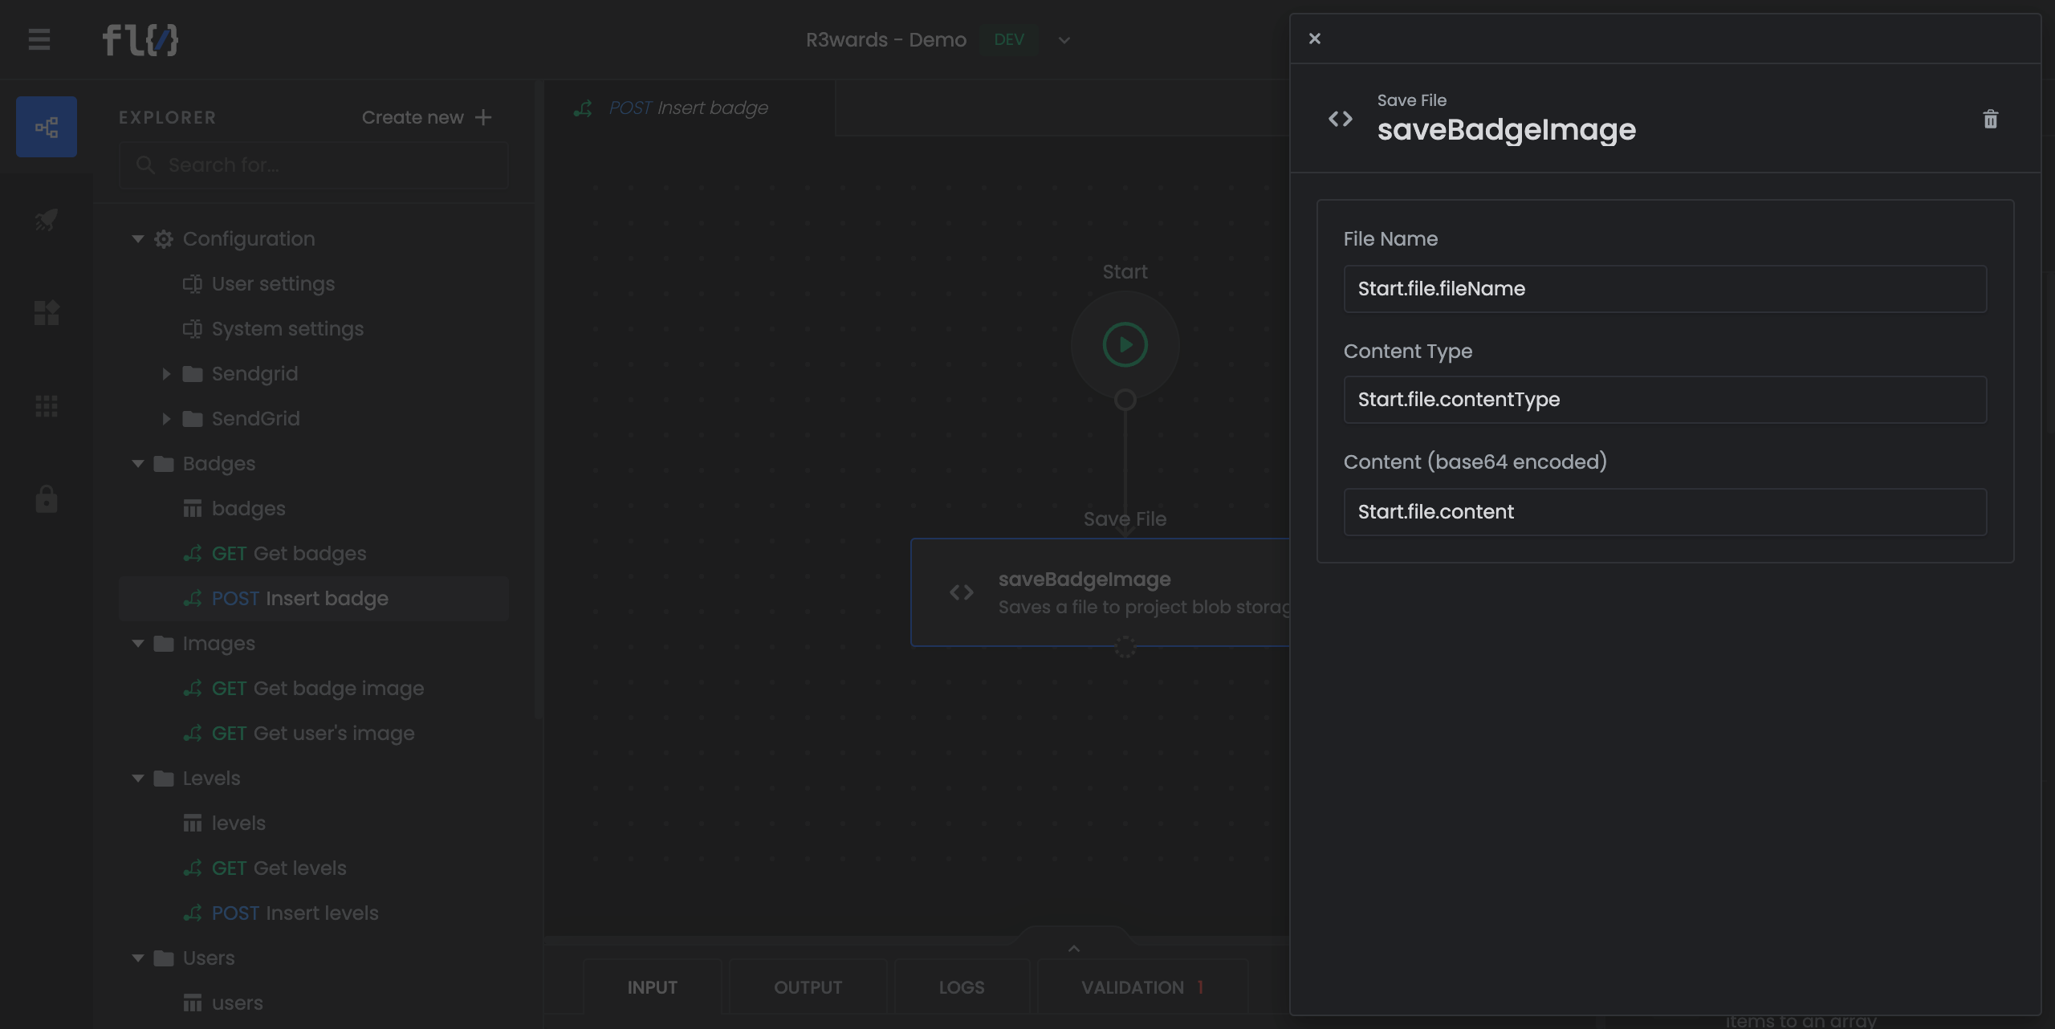2055x1029 pixels.
Task: Collapse the Badges folder
Action: click(x=138, y=464)
